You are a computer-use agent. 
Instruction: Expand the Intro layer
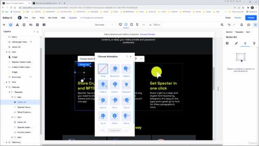(6, 82)
